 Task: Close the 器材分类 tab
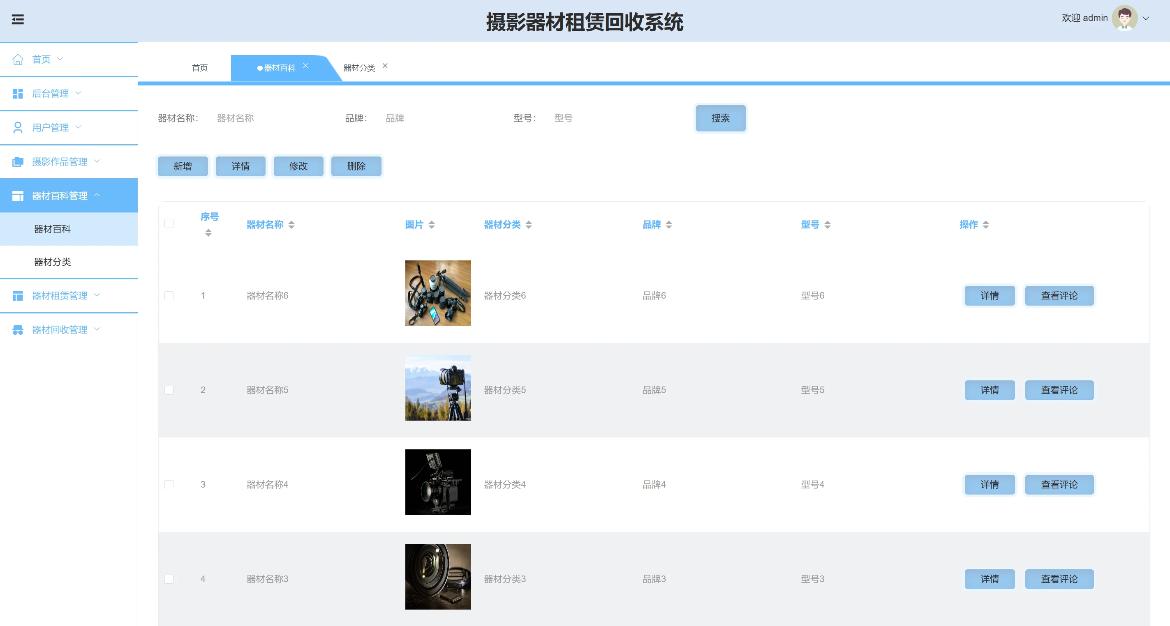pyautogui.click(x=385, y=66)
